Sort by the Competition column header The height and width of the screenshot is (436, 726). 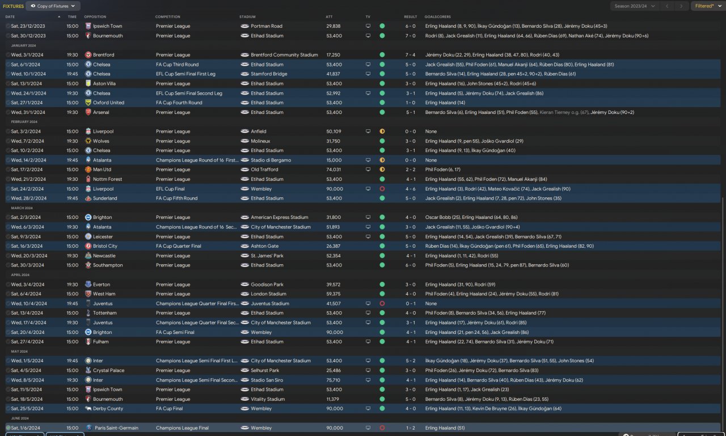[x=168, y=17]
